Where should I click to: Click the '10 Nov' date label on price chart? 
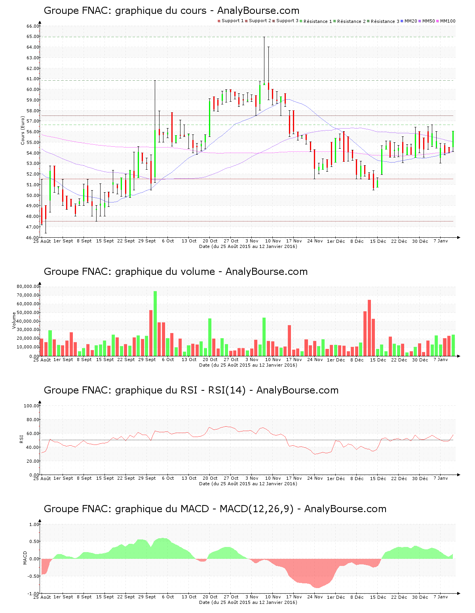pos(273,241)
